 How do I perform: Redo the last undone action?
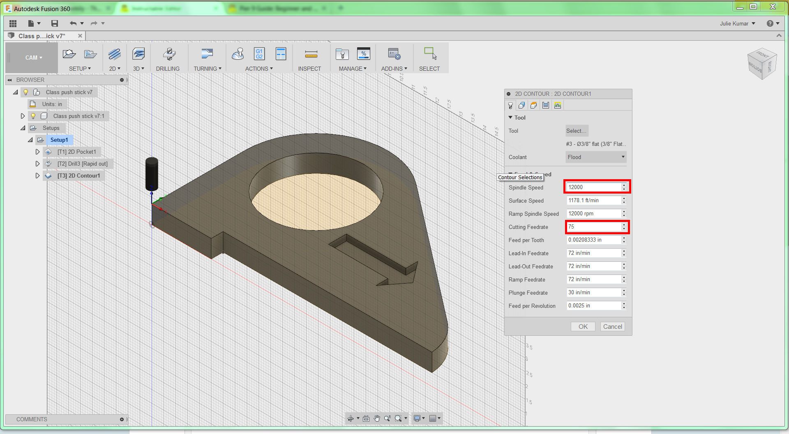click(94, 23)
